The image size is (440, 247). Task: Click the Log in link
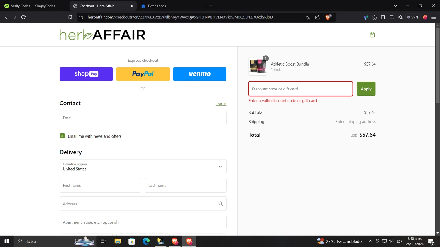pyautogui.click(x=221, y=104)
